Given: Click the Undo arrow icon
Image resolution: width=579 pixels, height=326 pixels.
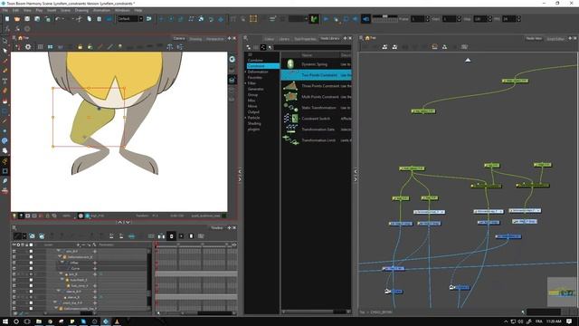Looking at the screenshot, I should coord(57,19).
